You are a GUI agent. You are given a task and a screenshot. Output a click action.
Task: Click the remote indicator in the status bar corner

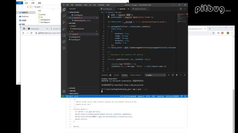(x=63, y=96)
